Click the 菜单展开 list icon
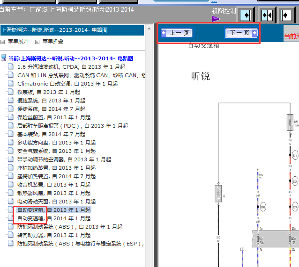The width and height of the screenshot is (299, 267). click(2, 42)
